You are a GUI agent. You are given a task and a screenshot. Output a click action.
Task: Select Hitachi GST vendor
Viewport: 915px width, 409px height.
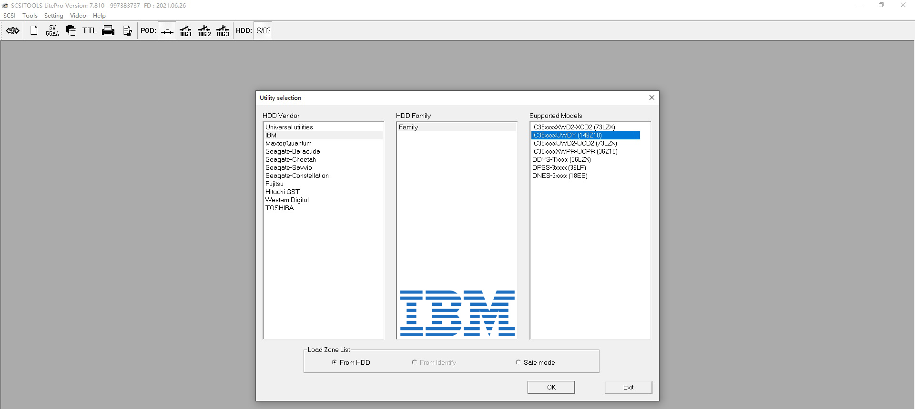point(323,192)
